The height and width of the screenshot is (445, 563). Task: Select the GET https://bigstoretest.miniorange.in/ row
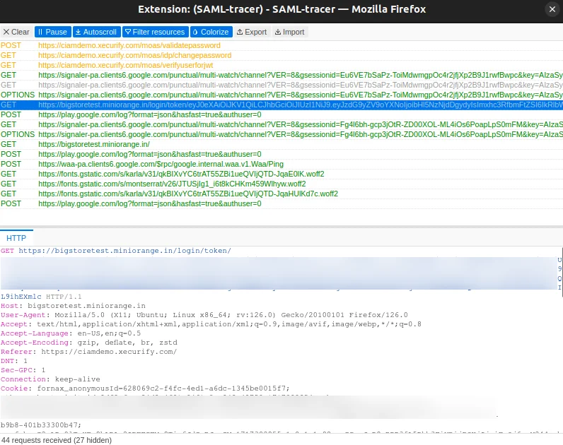coord(281,144)
